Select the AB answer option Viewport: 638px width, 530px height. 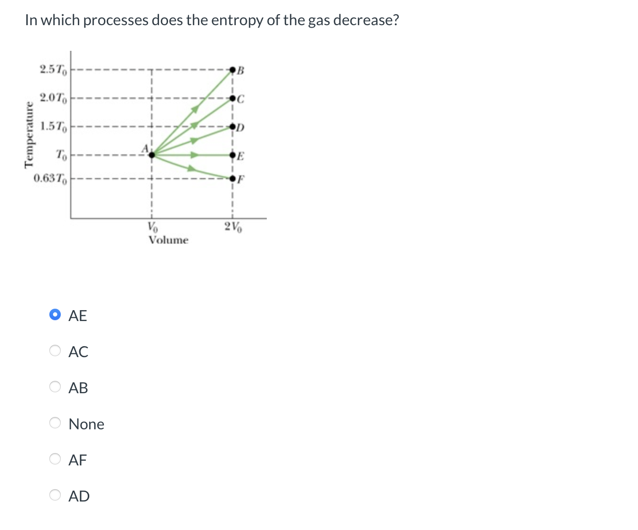tap(55, 387)
